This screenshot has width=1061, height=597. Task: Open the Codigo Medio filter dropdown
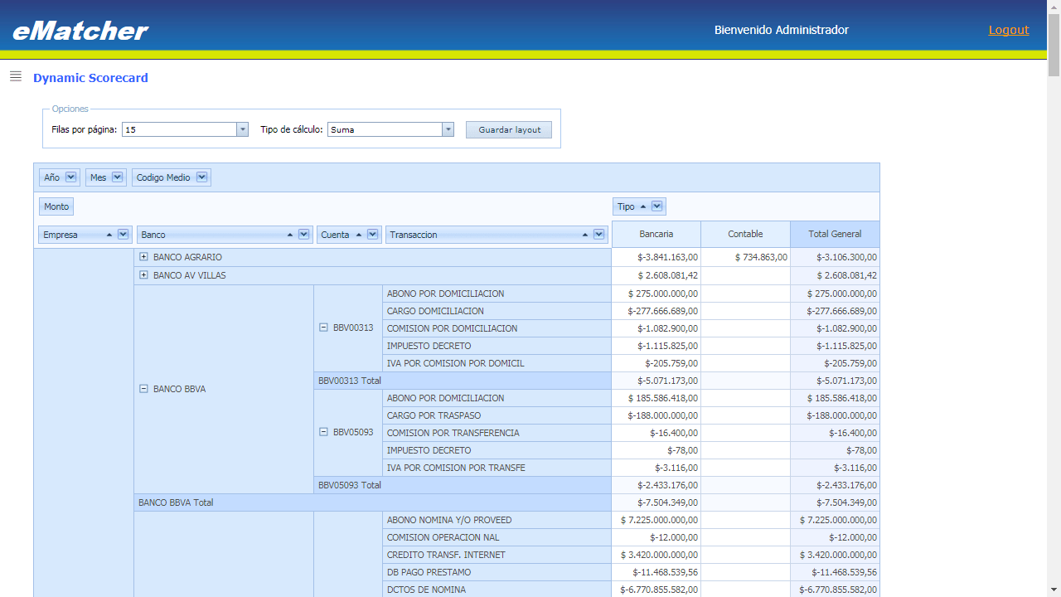coord(202,177)
